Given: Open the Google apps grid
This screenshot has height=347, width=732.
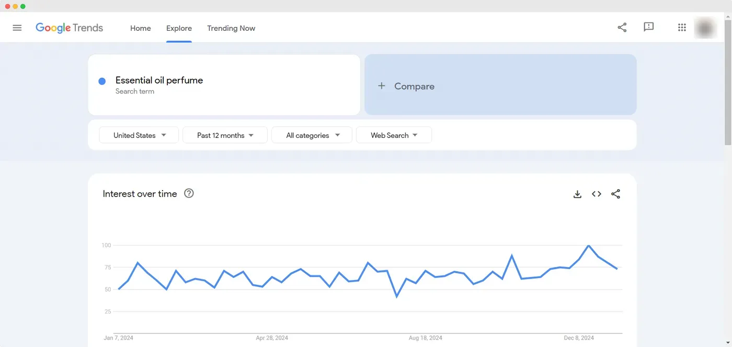Looking at the screenshot, I should 682,28.
